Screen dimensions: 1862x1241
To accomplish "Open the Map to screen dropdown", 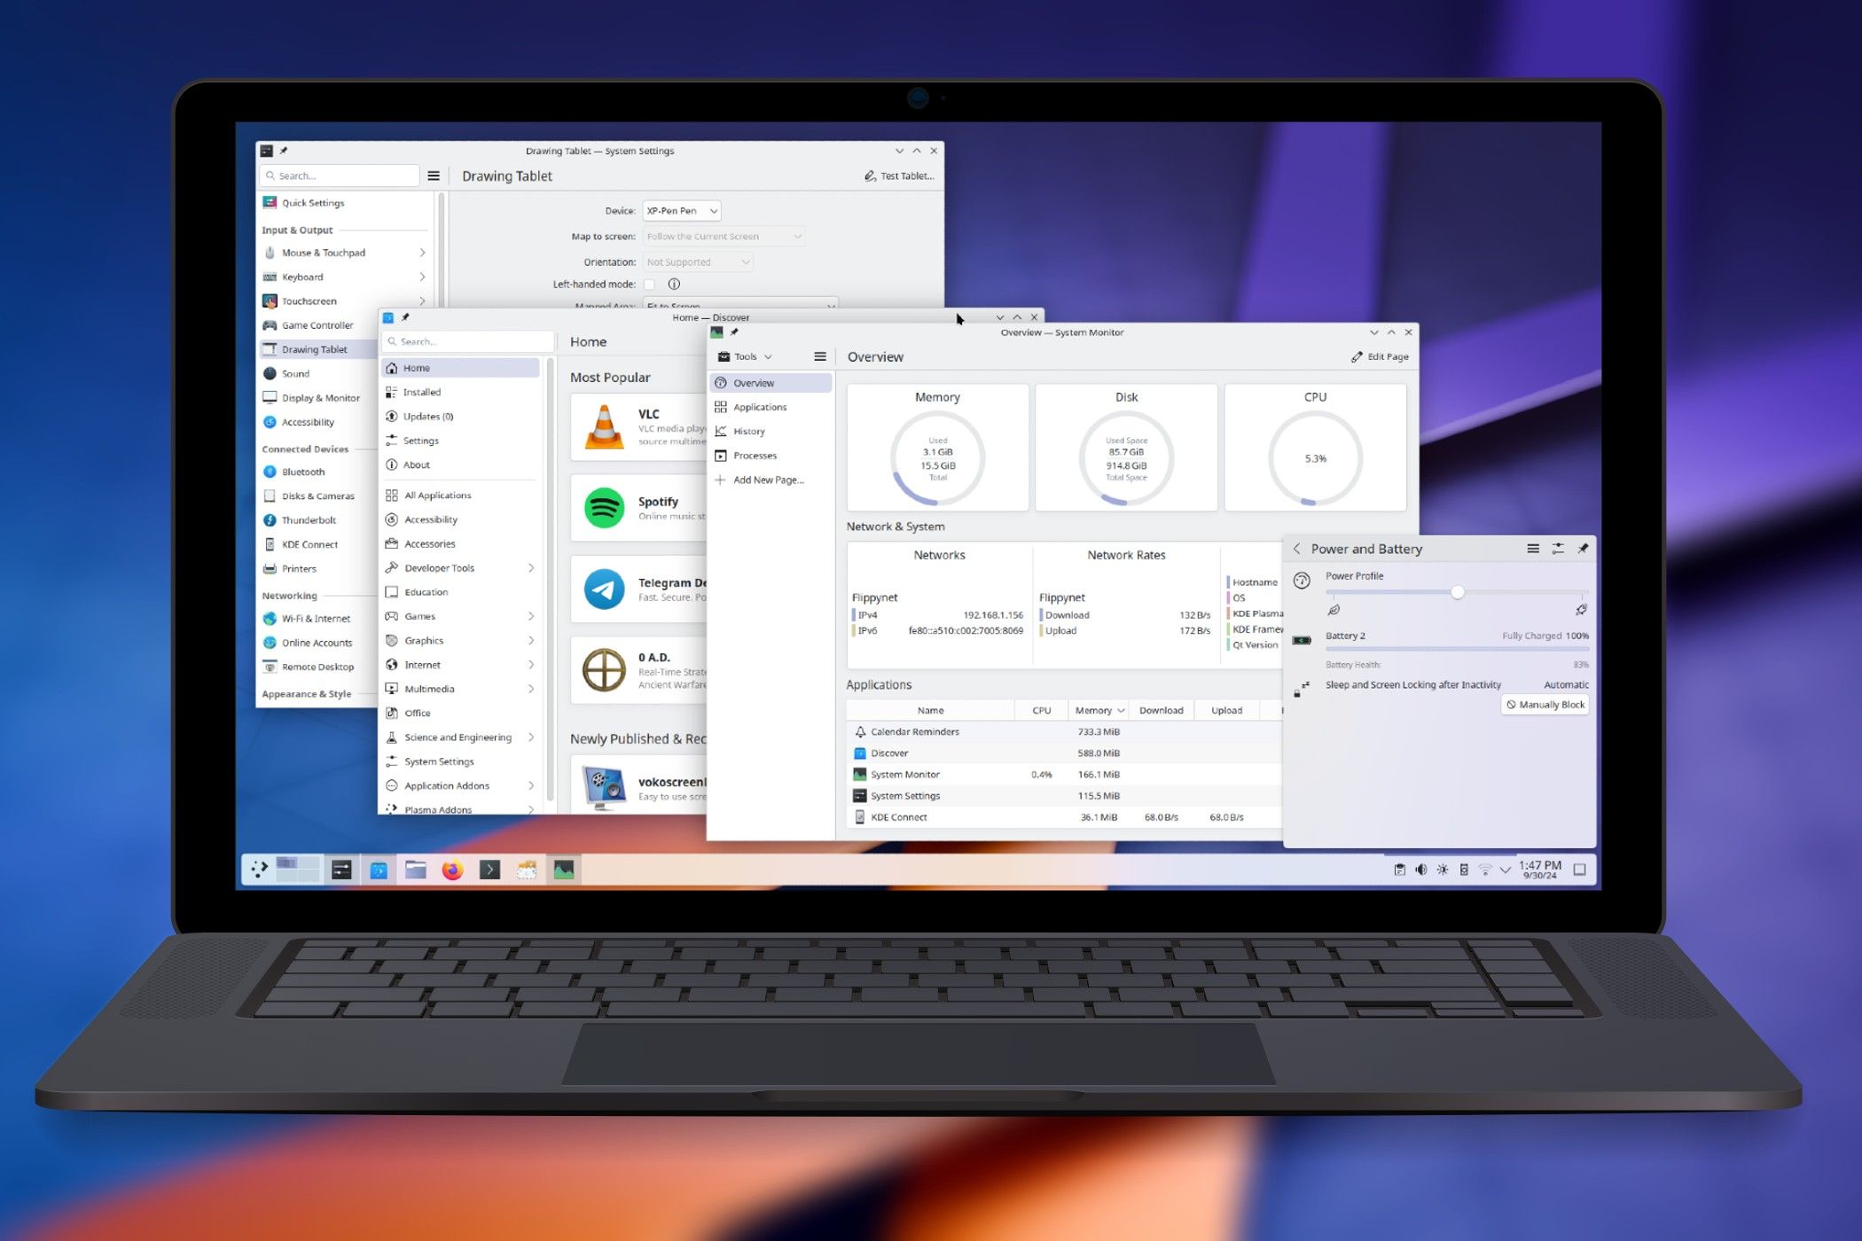I will click(724, 237).
